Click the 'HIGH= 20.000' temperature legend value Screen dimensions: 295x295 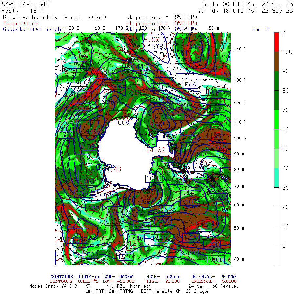pos(163,281)
